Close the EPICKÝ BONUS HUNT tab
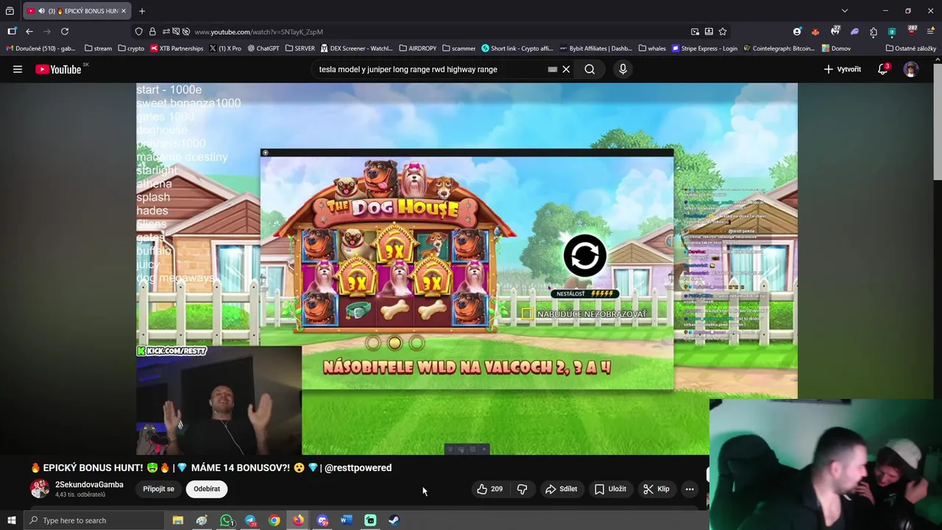Viewport: 942px width, 530px height. 124,11
